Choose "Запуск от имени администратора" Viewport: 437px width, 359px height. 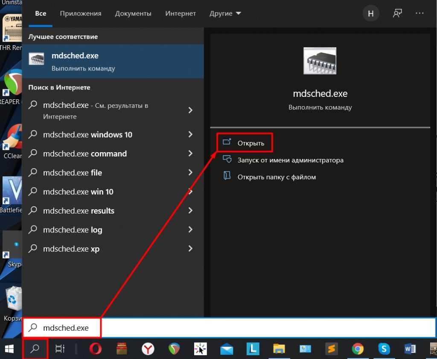click(290, 160)
